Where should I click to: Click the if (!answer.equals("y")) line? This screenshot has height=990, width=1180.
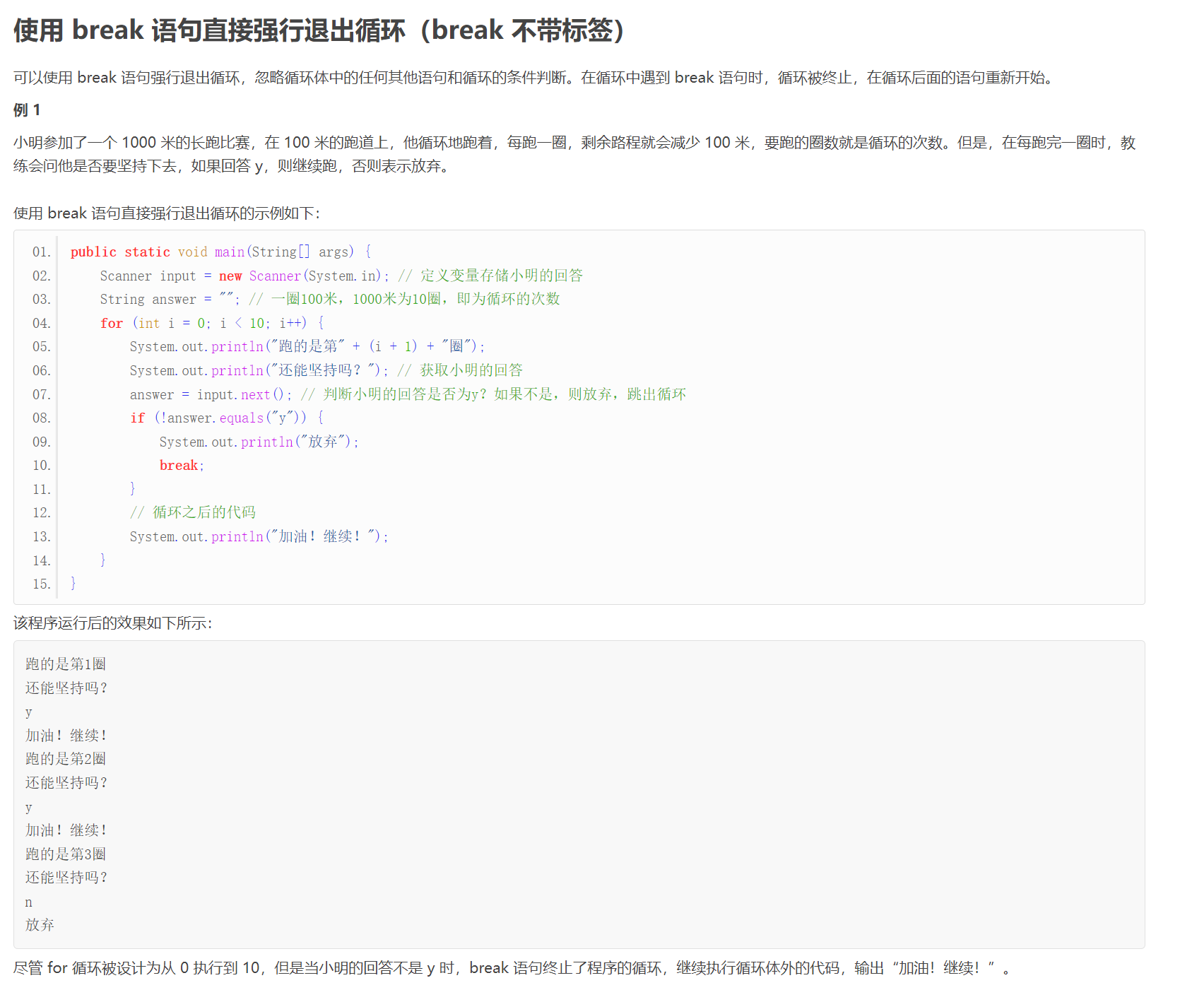click(x=227, y=418)
